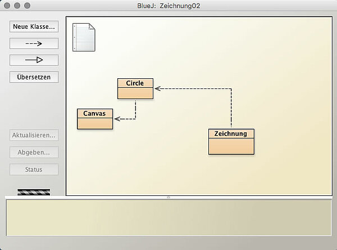Select the solid inheritance arrow tool
Viewport: 337px width, 250px height.
point(34,60)
